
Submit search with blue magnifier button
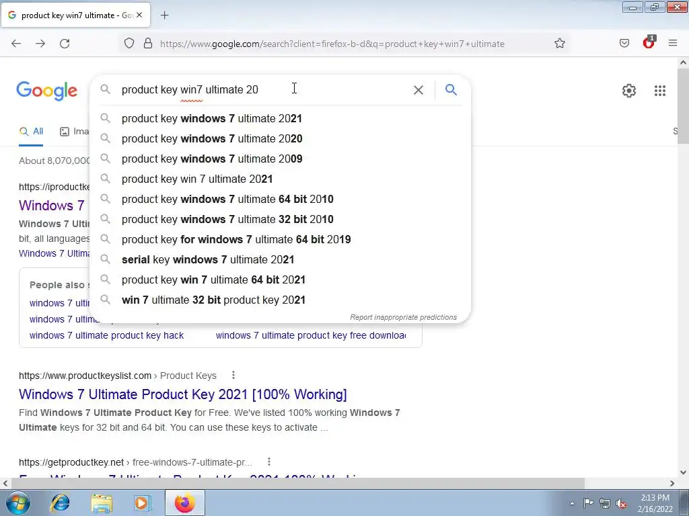point(451,90)
